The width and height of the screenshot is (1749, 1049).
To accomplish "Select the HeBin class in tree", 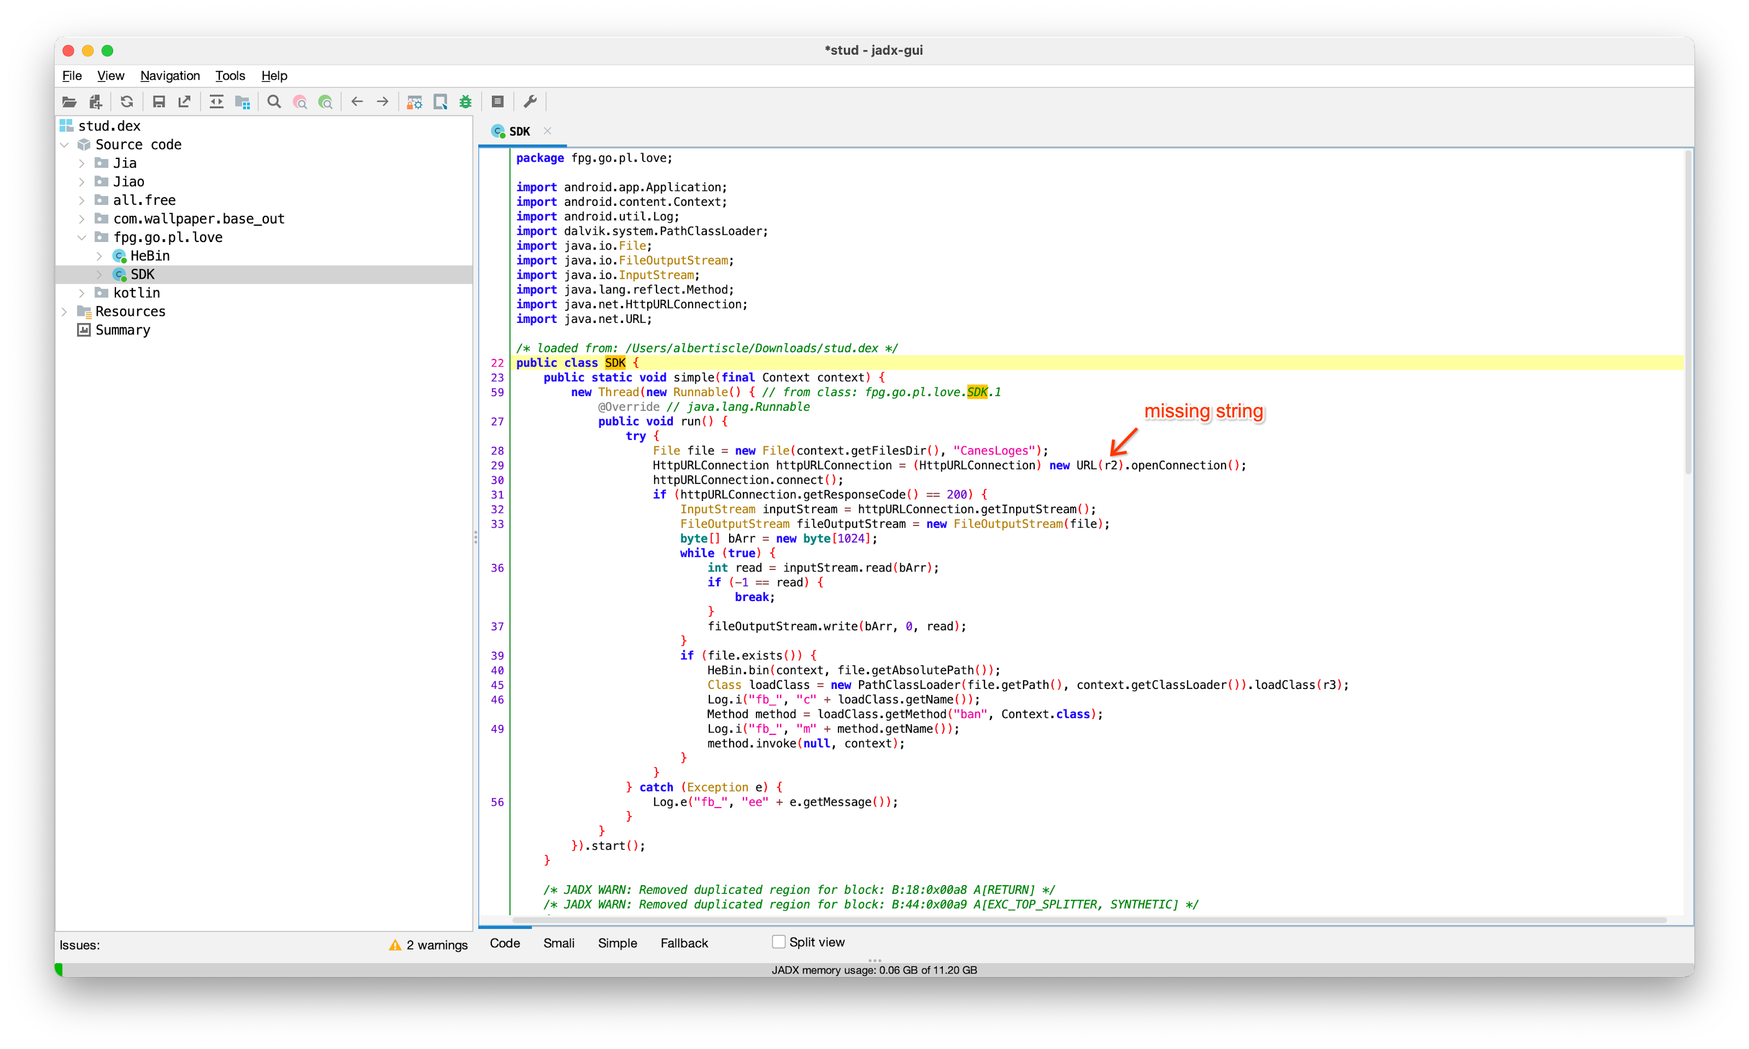I will (x=150, y=256).
